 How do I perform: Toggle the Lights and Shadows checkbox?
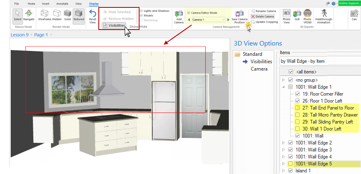click(x=142, y=11)
